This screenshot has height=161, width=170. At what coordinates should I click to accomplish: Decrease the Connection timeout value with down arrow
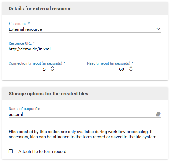[52, 70]
